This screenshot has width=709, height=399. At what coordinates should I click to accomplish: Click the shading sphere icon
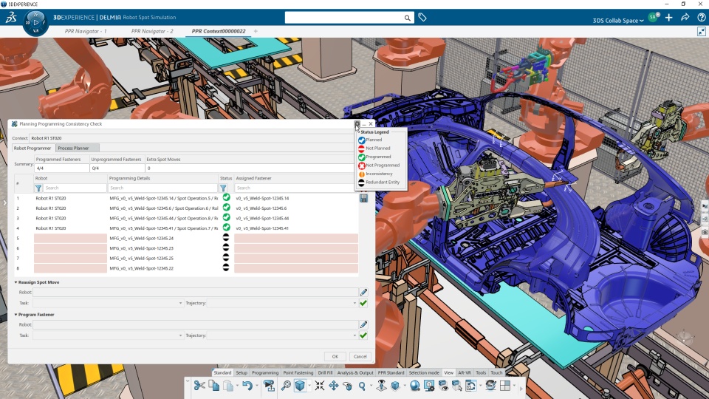click(x=414, y=386)
